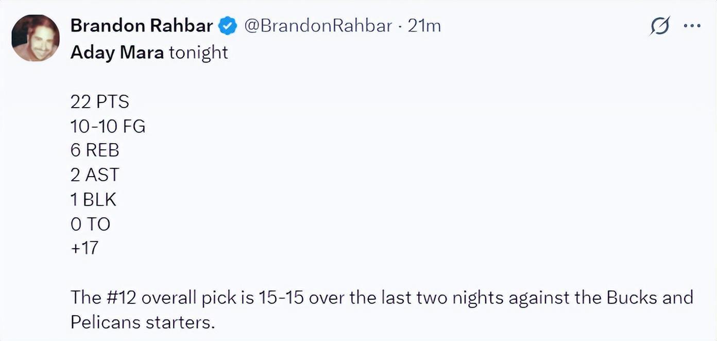
Task: Click the blue verified badge
Action: (228, 26)
